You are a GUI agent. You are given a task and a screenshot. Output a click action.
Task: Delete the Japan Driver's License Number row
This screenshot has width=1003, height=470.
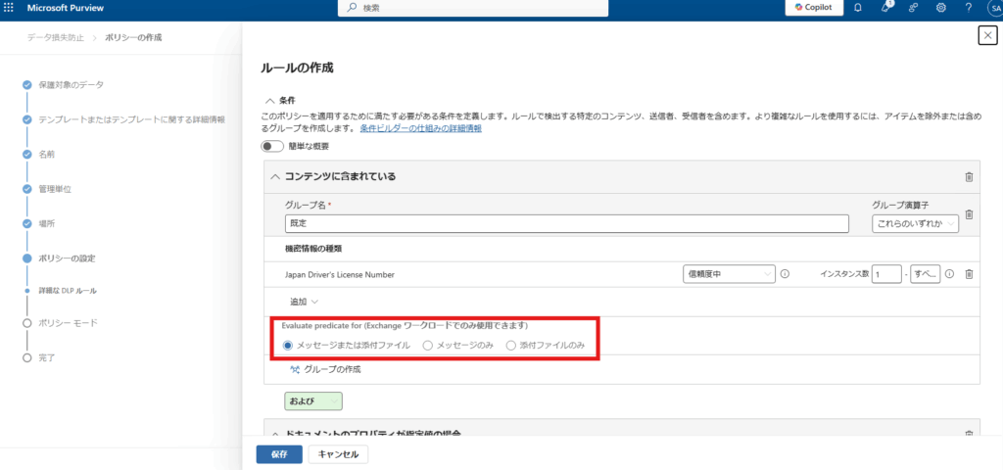point(969,275)
